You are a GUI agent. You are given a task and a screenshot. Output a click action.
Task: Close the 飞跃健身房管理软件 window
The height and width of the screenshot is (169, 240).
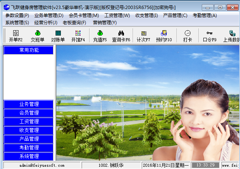(232, 7)
